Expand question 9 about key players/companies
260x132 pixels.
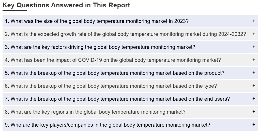pos(108,125)
